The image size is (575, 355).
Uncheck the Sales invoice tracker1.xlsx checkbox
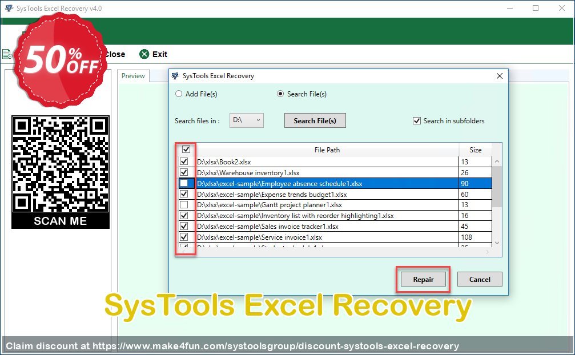[184, 226]
